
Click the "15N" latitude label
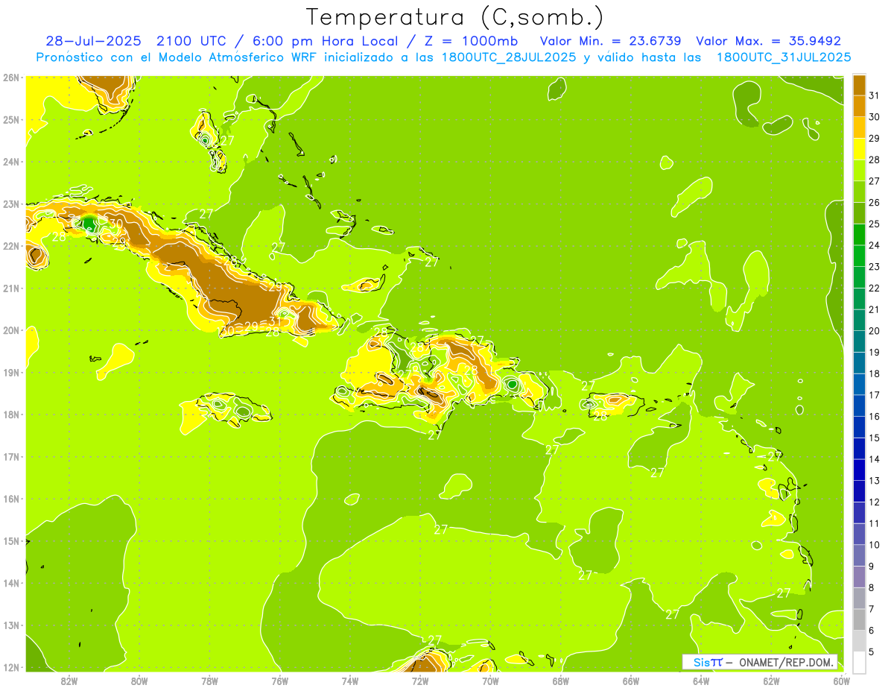11,540
